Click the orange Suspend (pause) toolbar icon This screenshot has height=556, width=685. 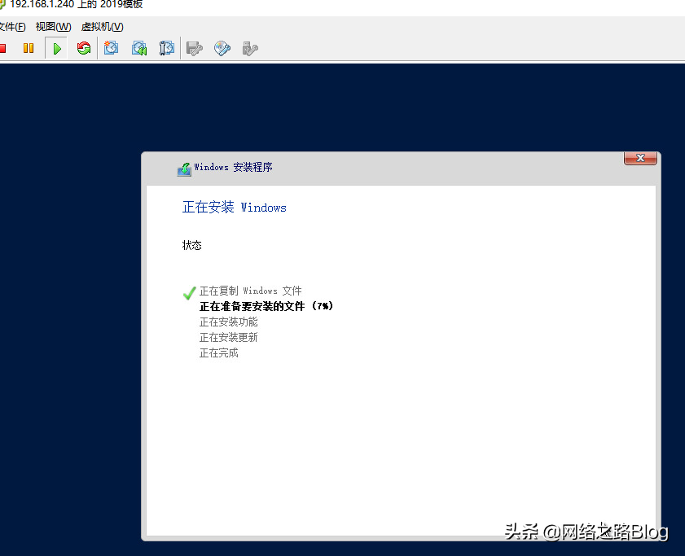click(x=29, y=48)
